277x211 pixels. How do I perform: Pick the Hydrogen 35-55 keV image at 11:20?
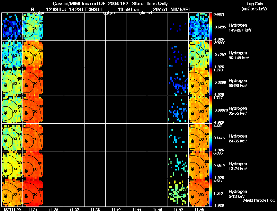point(12,109)
